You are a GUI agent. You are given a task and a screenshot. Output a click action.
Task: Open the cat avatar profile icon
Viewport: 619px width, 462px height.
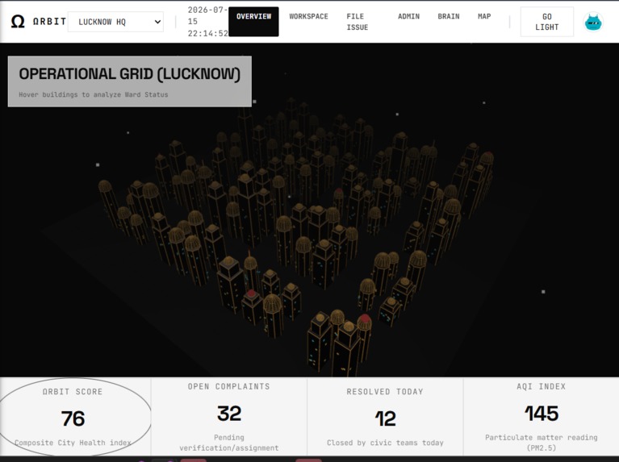[x=593, y=22]
